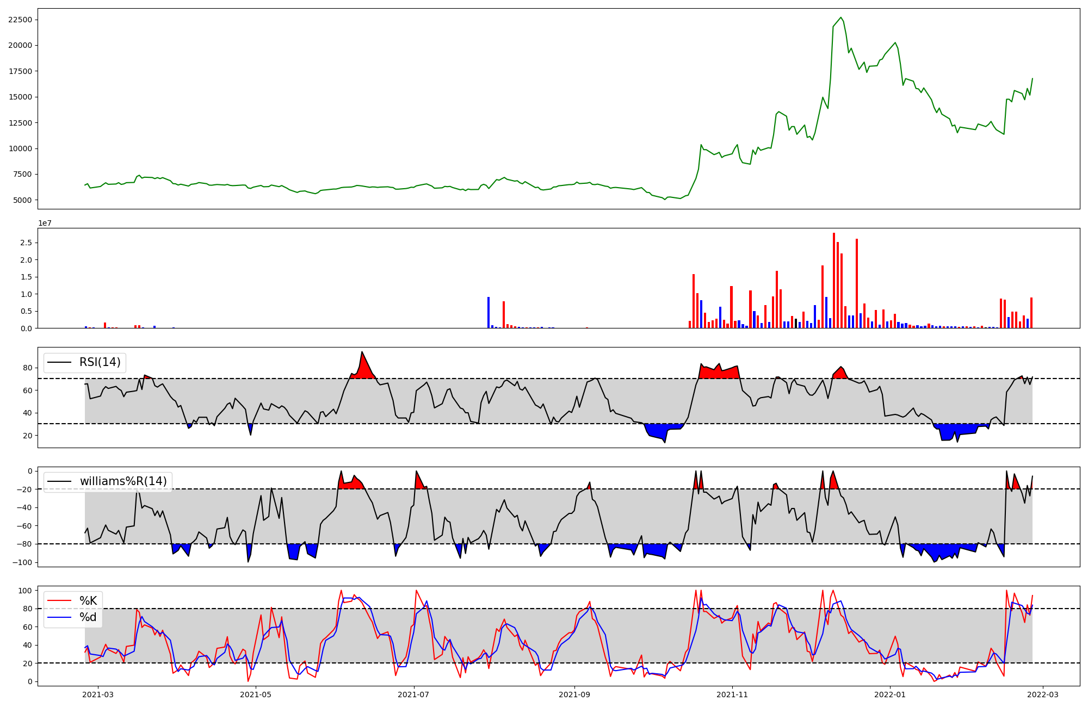This screenshot has width=1088, height=707.
Task: Click the %d legend text
Action: [88, 617]
